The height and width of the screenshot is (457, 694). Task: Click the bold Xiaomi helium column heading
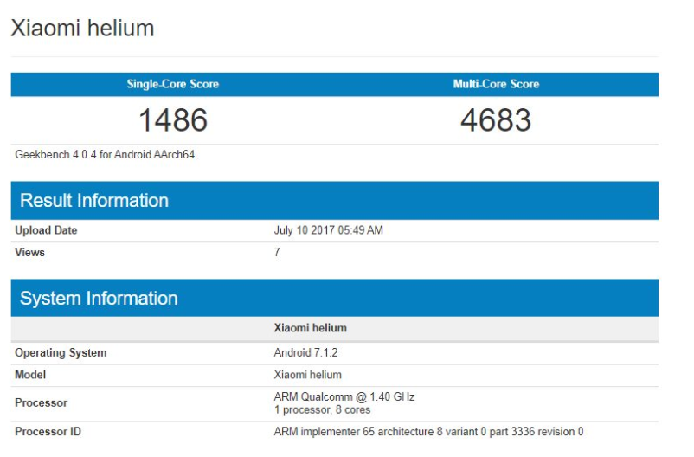coord(310,328)
